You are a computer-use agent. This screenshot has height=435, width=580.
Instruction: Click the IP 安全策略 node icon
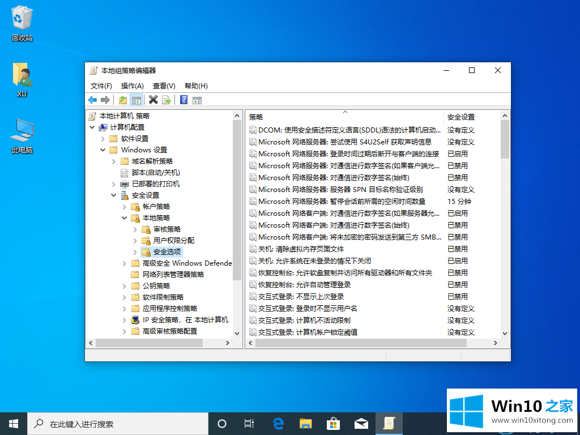pyautogui.click(x=135, y=320)
